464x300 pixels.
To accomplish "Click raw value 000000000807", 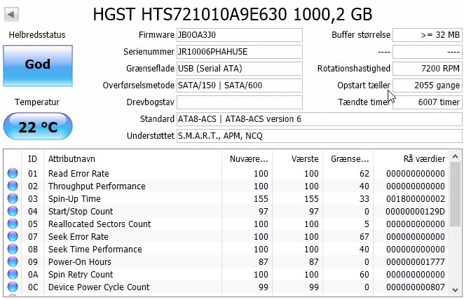I will (416, 287).
